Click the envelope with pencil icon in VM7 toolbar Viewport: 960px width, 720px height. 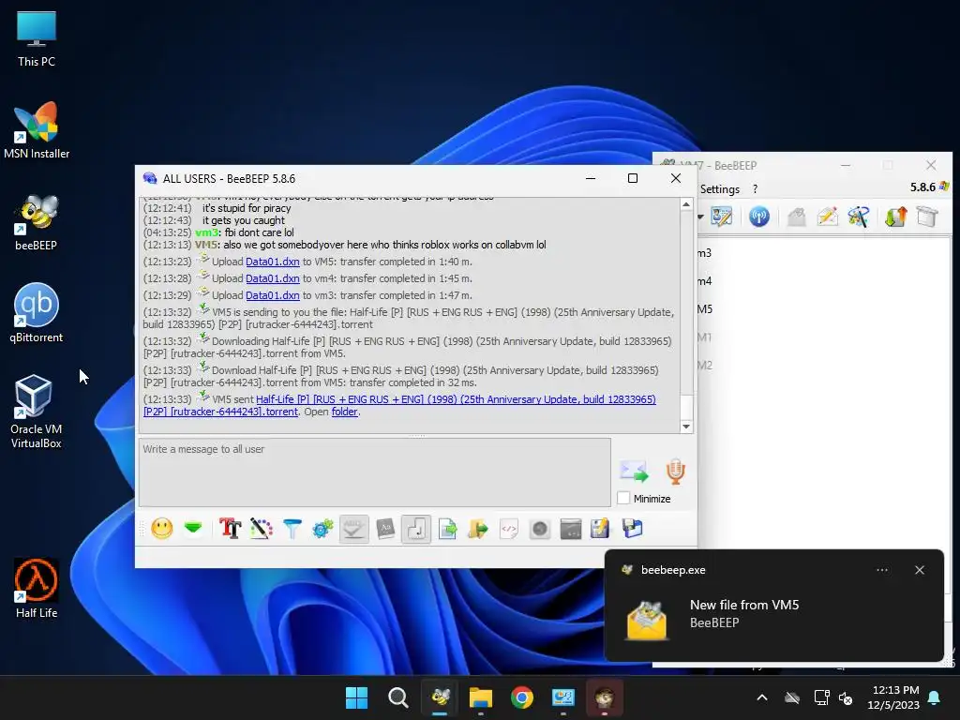pyautogui.click(x=827, y=217)
